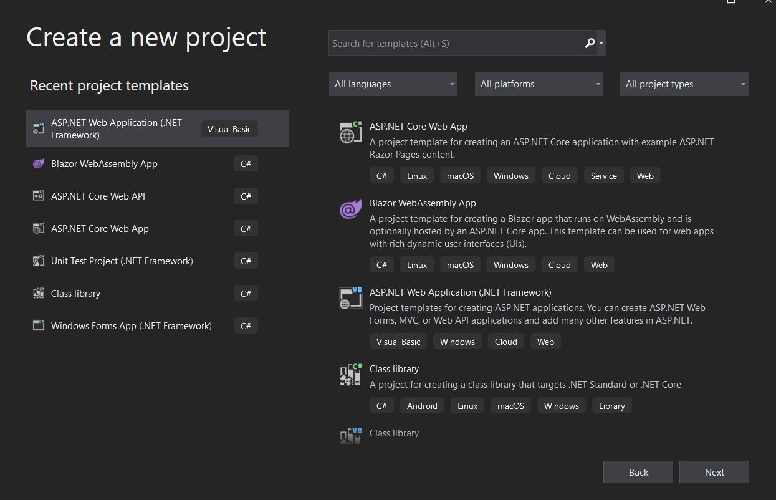The width and height of the screenshot is (776, 500).
Task: Click the Library tag under Class library
Action: [x=611, y=406]
